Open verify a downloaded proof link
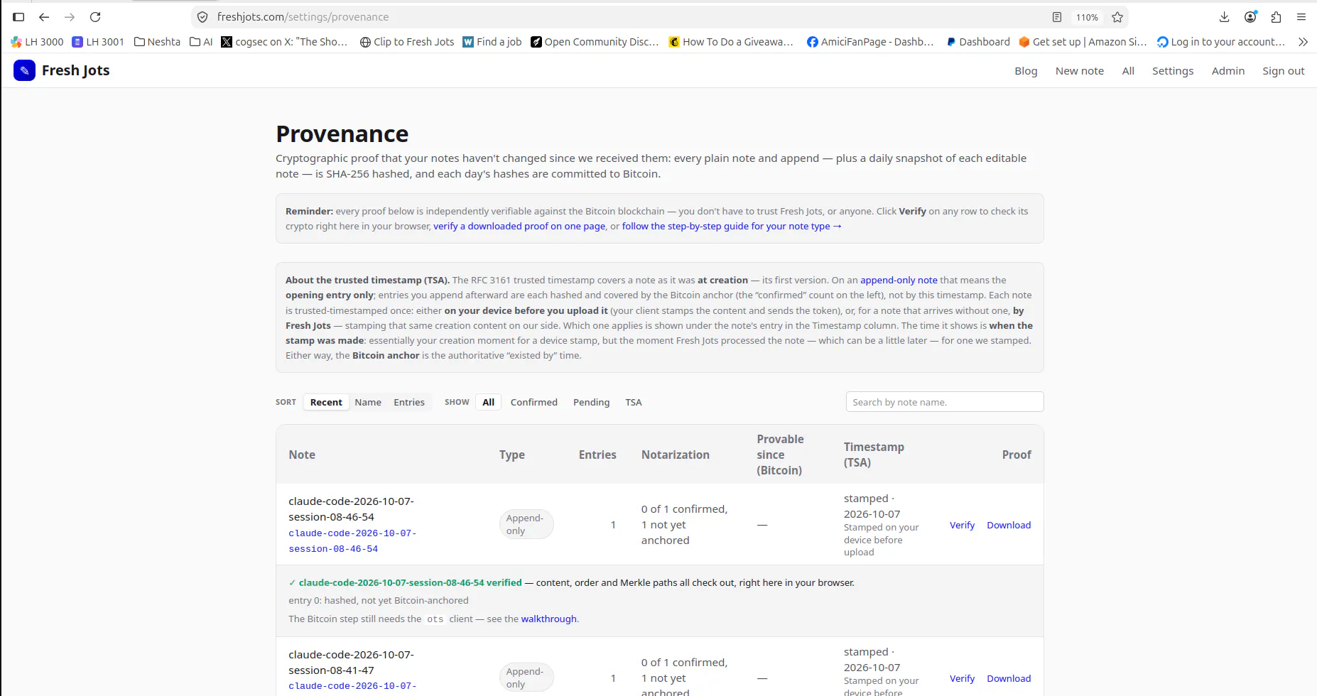This screenshot has height=696, width=1317. (519, 226)
